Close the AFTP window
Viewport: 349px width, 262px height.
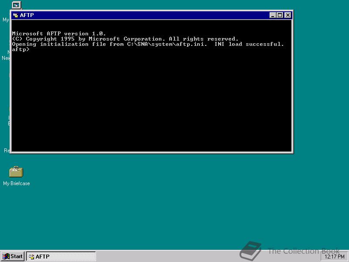[288, 15]
